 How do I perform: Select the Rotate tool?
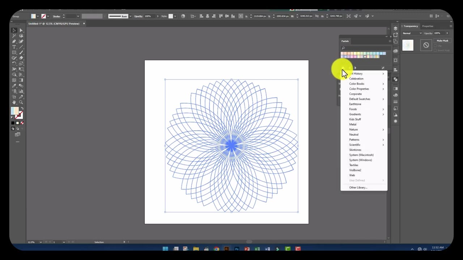tap(14, 64)
